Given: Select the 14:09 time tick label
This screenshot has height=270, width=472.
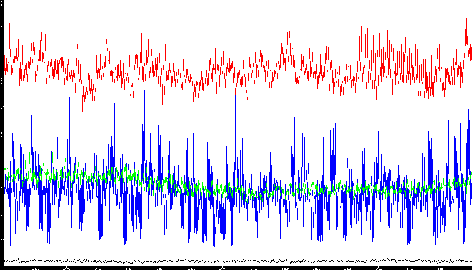Looking at the screenshot, I should click(285, 269).
